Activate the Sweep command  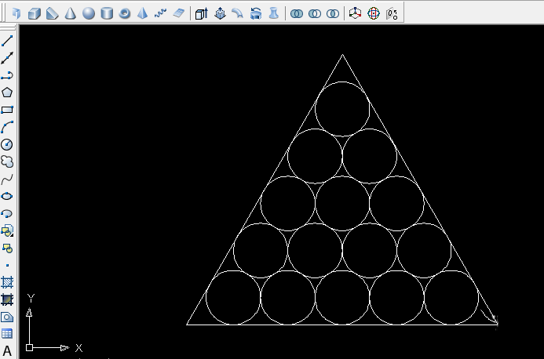pyautogui.click(x=238, y=13)
